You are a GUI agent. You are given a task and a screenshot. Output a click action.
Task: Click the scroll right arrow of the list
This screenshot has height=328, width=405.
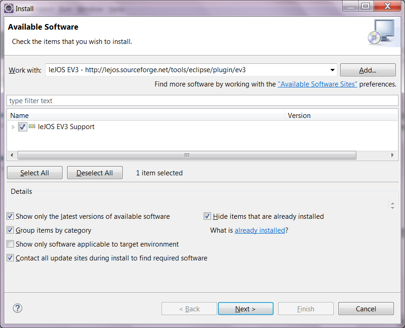(393, 155)
